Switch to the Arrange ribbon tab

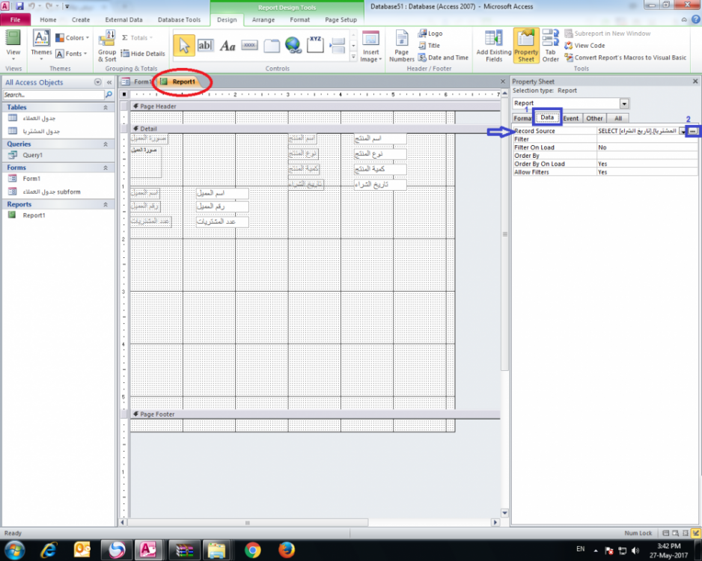point(261,20)
